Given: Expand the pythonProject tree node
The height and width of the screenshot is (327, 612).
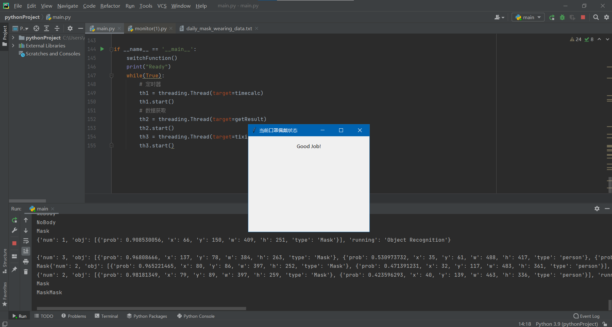Looking at the screenshot, I should tap(13, 38).
